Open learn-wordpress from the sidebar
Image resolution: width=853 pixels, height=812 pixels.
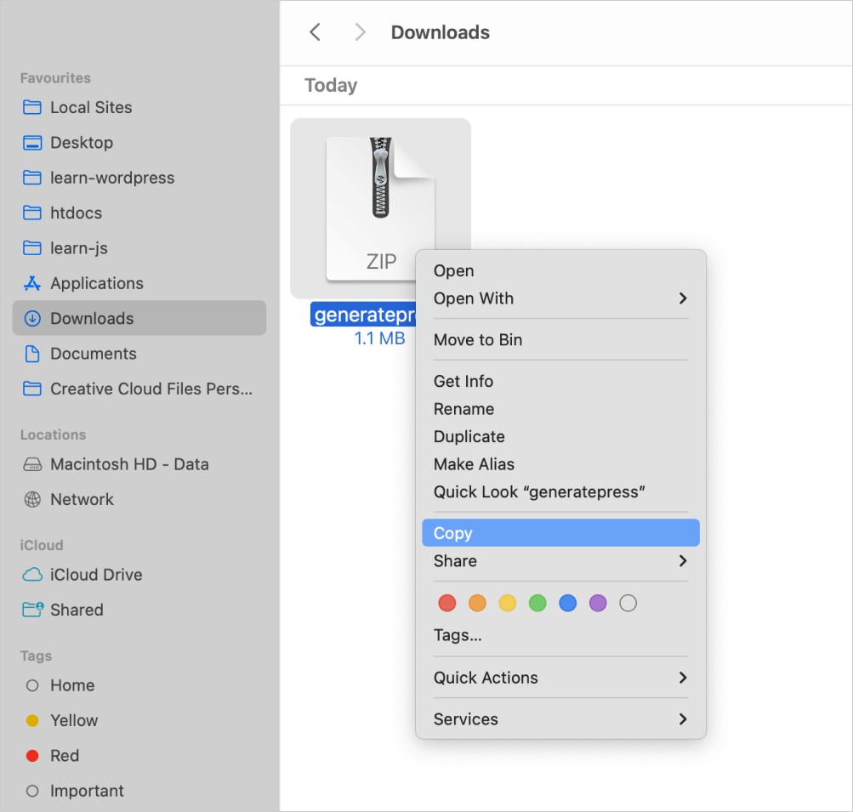tap(139, 178)
